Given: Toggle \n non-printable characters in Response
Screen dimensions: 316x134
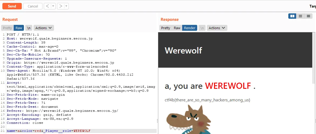Looking at the screenshot, I should point(202,28).
